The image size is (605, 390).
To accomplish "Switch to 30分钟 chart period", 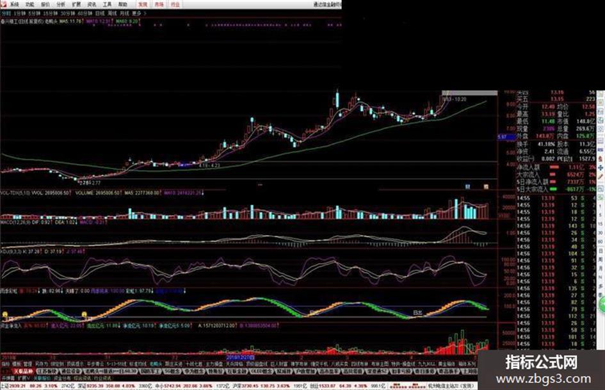I will 67,13.
